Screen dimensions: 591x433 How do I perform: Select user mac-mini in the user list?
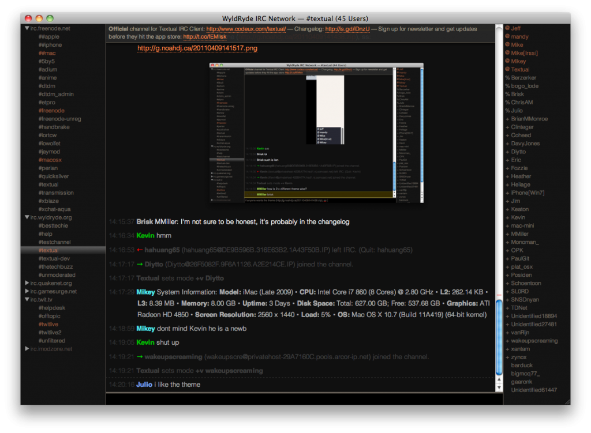tap(522, 225)
